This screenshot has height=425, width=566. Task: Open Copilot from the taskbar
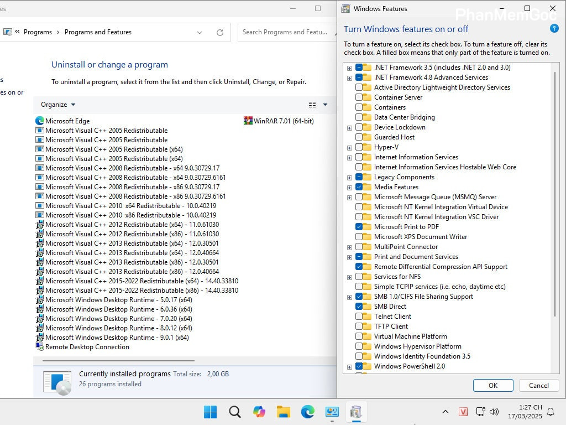coord(259,412)
